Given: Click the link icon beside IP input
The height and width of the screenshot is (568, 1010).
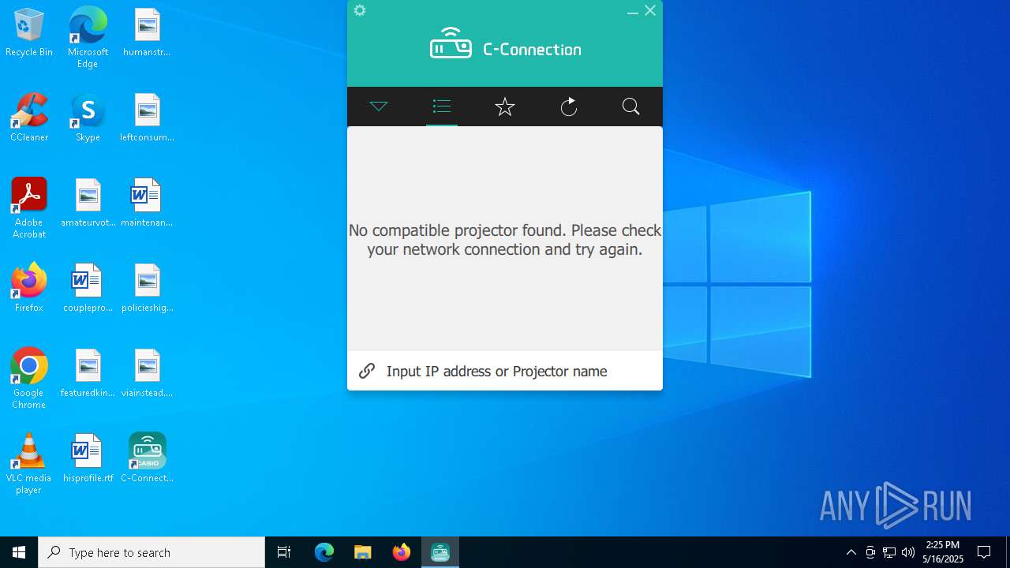Looking at the screenshot, I should coord(367,371).
